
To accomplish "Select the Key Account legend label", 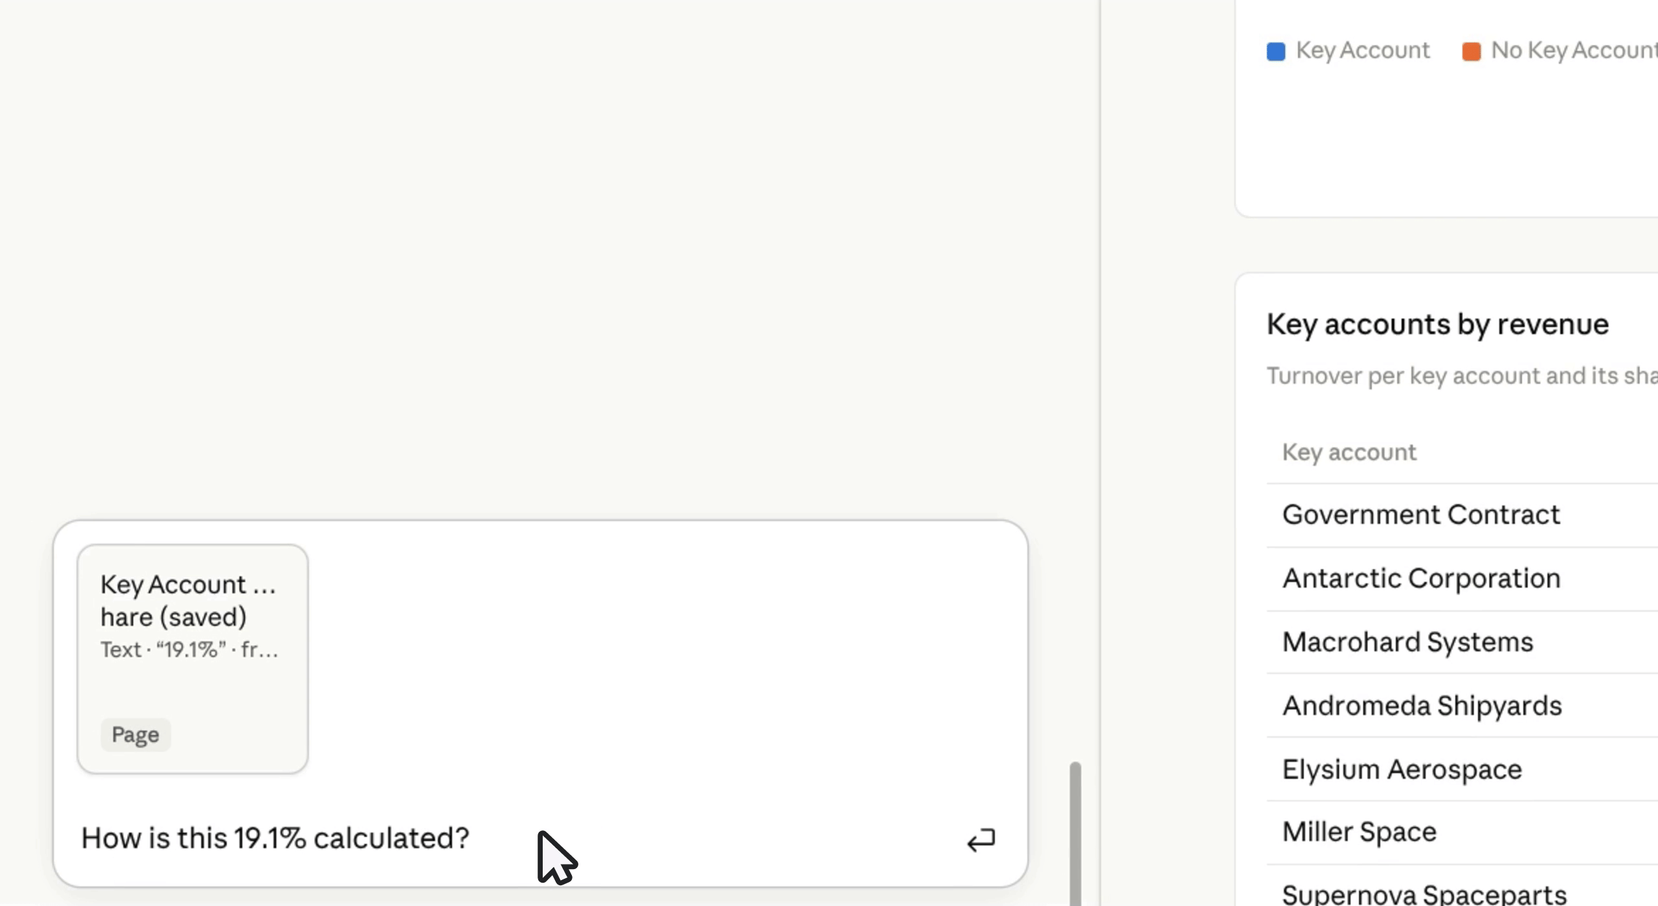I will (x=1363, y=50).
